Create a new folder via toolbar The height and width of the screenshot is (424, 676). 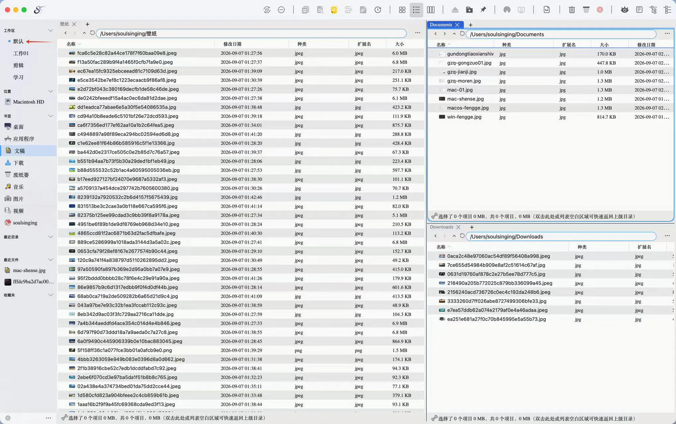coord(469,10)
